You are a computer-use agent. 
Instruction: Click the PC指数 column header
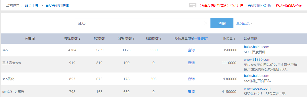click(x=99, y=39)
